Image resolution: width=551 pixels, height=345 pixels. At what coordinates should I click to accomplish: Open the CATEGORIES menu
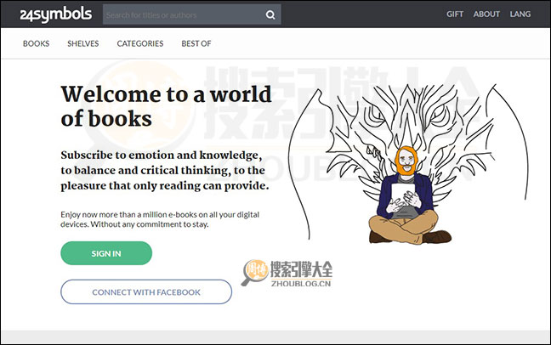pos(139,43)
